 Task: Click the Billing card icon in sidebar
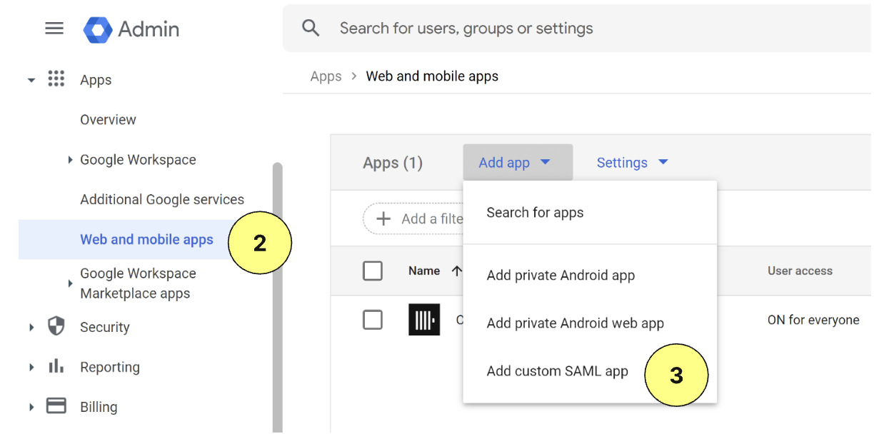56,405
